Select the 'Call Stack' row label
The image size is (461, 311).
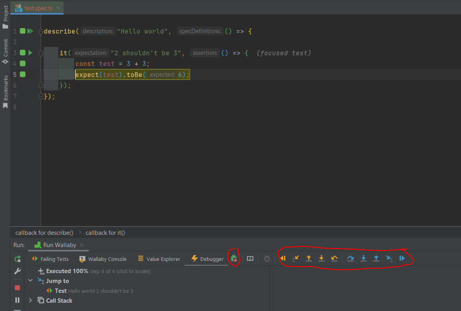pos(59,300)
